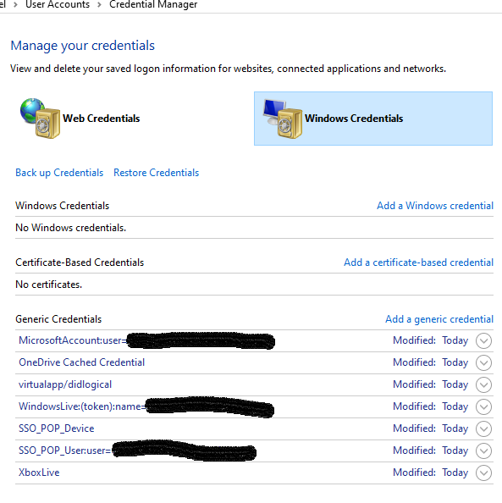Click Modified: Today on virtualapp/didlogical row

[431, 384]
